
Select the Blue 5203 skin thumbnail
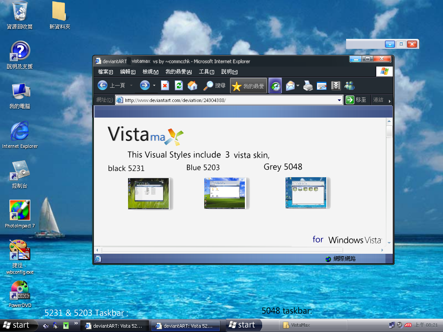coord(224,193)
